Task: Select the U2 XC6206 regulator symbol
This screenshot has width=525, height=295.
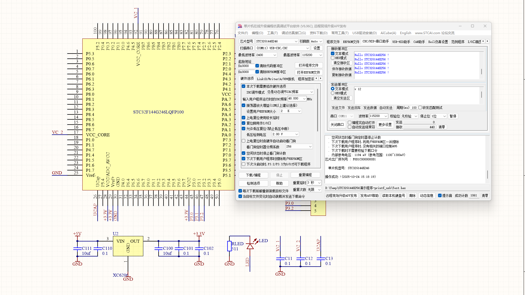Action: click(x=128, y=246)
